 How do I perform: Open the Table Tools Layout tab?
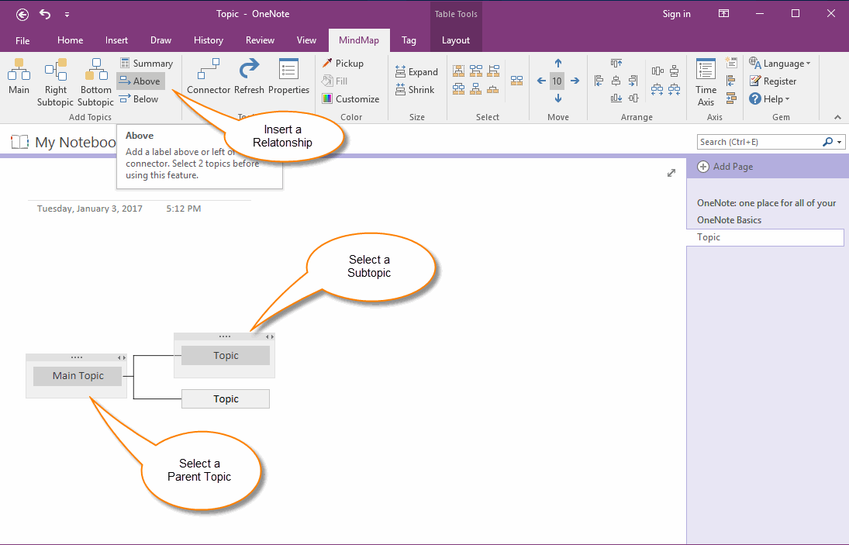pos(456,40)
